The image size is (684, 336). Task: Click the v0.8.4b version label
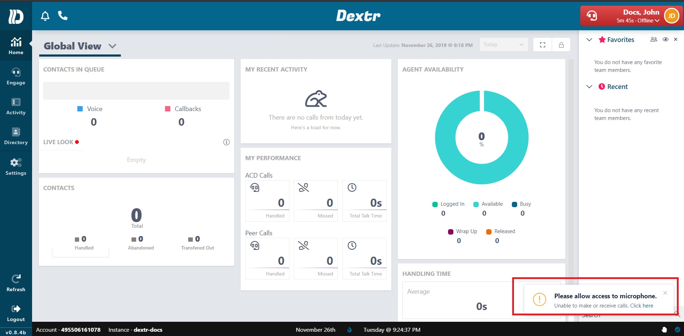(16, 332)
